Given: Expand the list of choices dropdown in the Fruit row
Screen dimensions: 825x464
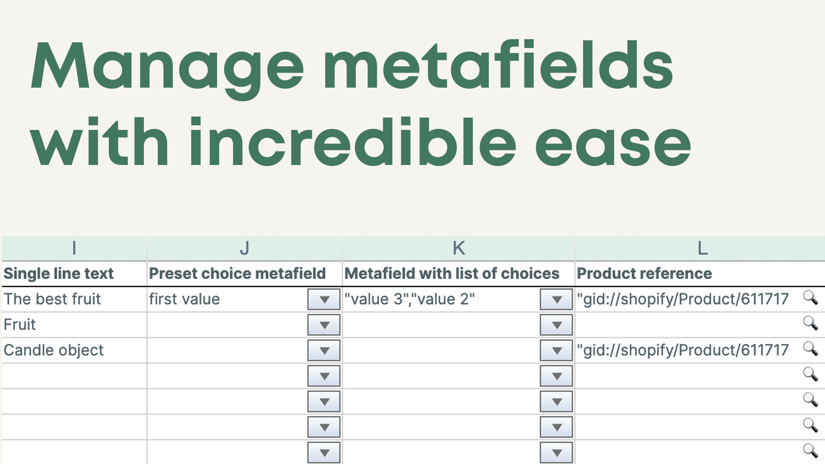Looking at the screenshot, I should [x=556, y=325].
